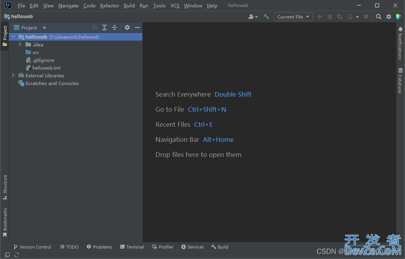Click Select Opened File crosshair icon

coord(94,27)
